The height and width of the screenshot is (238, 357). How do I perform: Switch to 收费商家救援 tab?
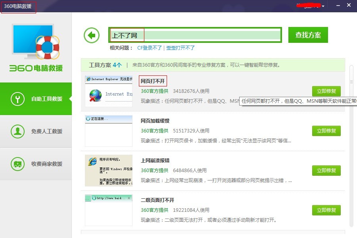pos(36,164)
